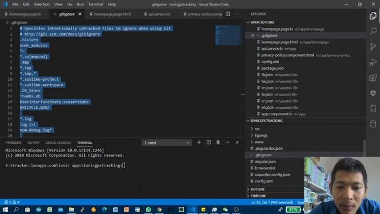
Task: Click the database icon in activity bar
Action: [373, 124]
